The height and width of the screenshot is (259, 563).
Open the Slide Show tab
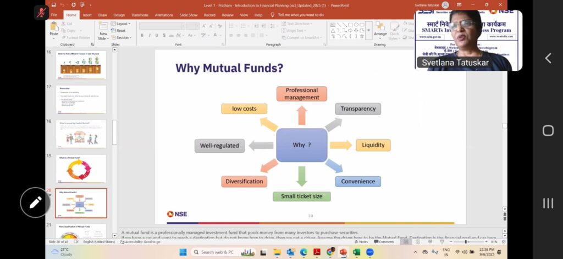tap(188, 15)
